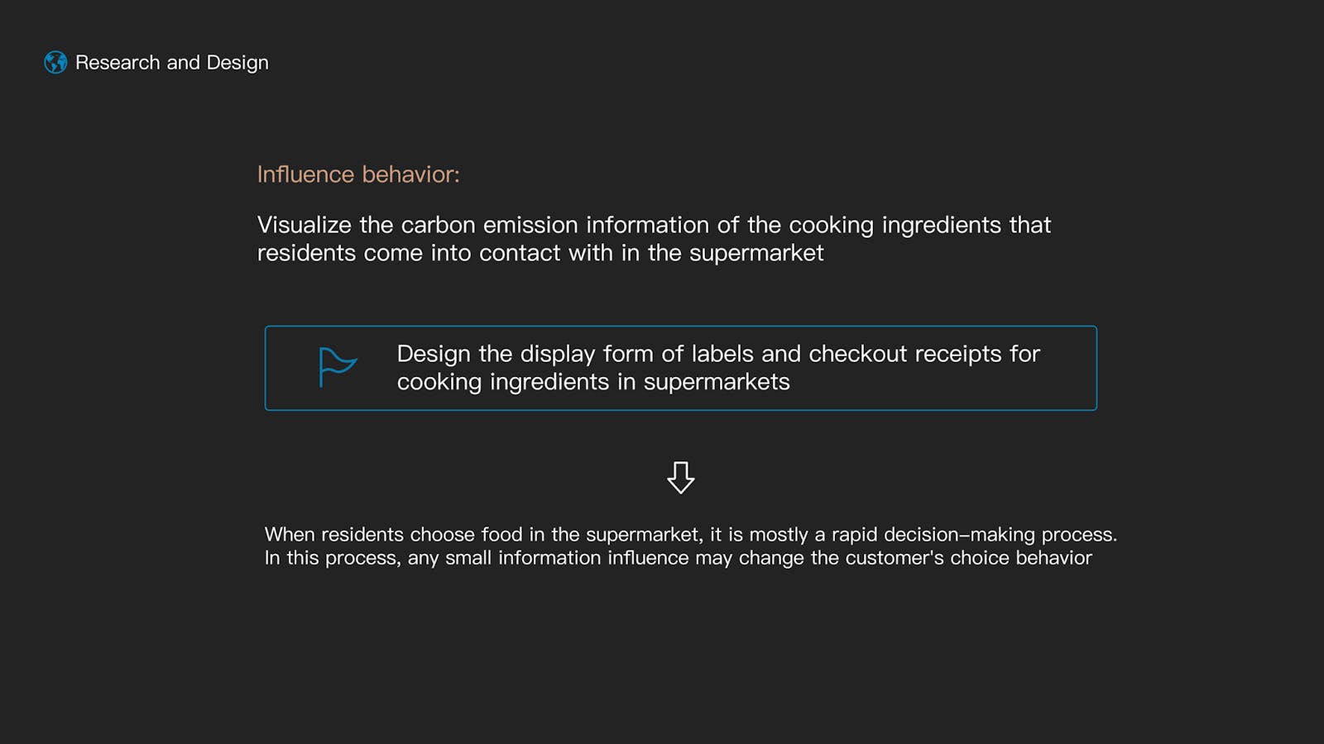Screen dimensions: 1324x744
Task: Select the orange 'Influence behavior:' heading
Action: [358, 174]
